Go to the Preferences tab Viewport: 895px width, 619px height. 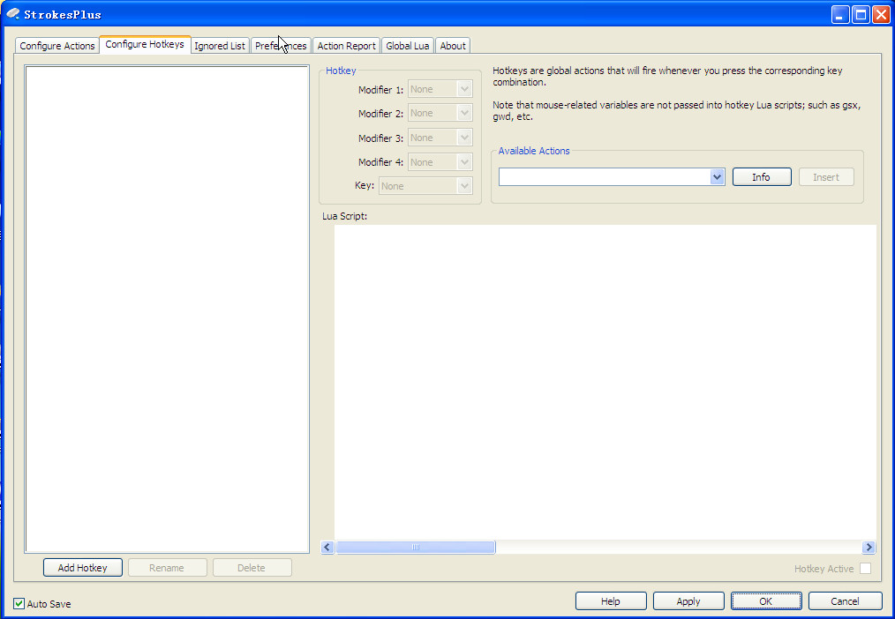tap(281, 46)
